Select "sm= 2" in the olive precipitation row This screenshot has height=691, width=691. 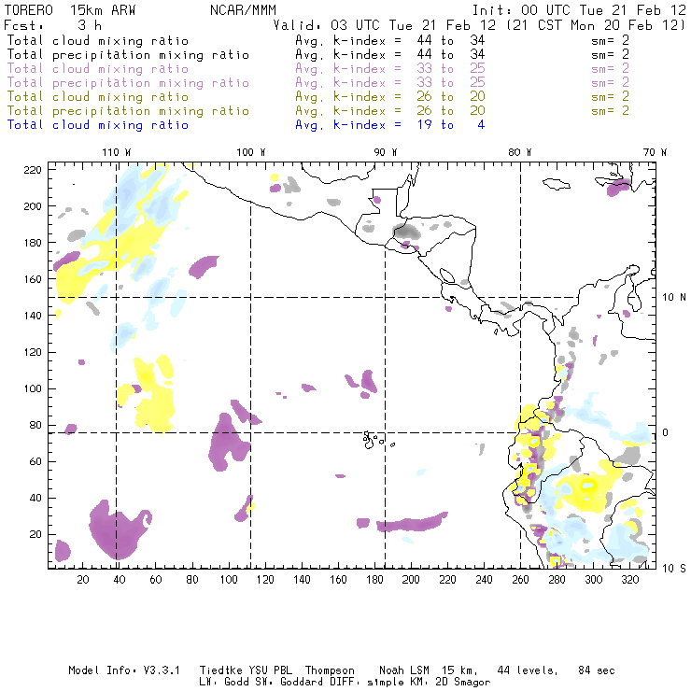611,111
